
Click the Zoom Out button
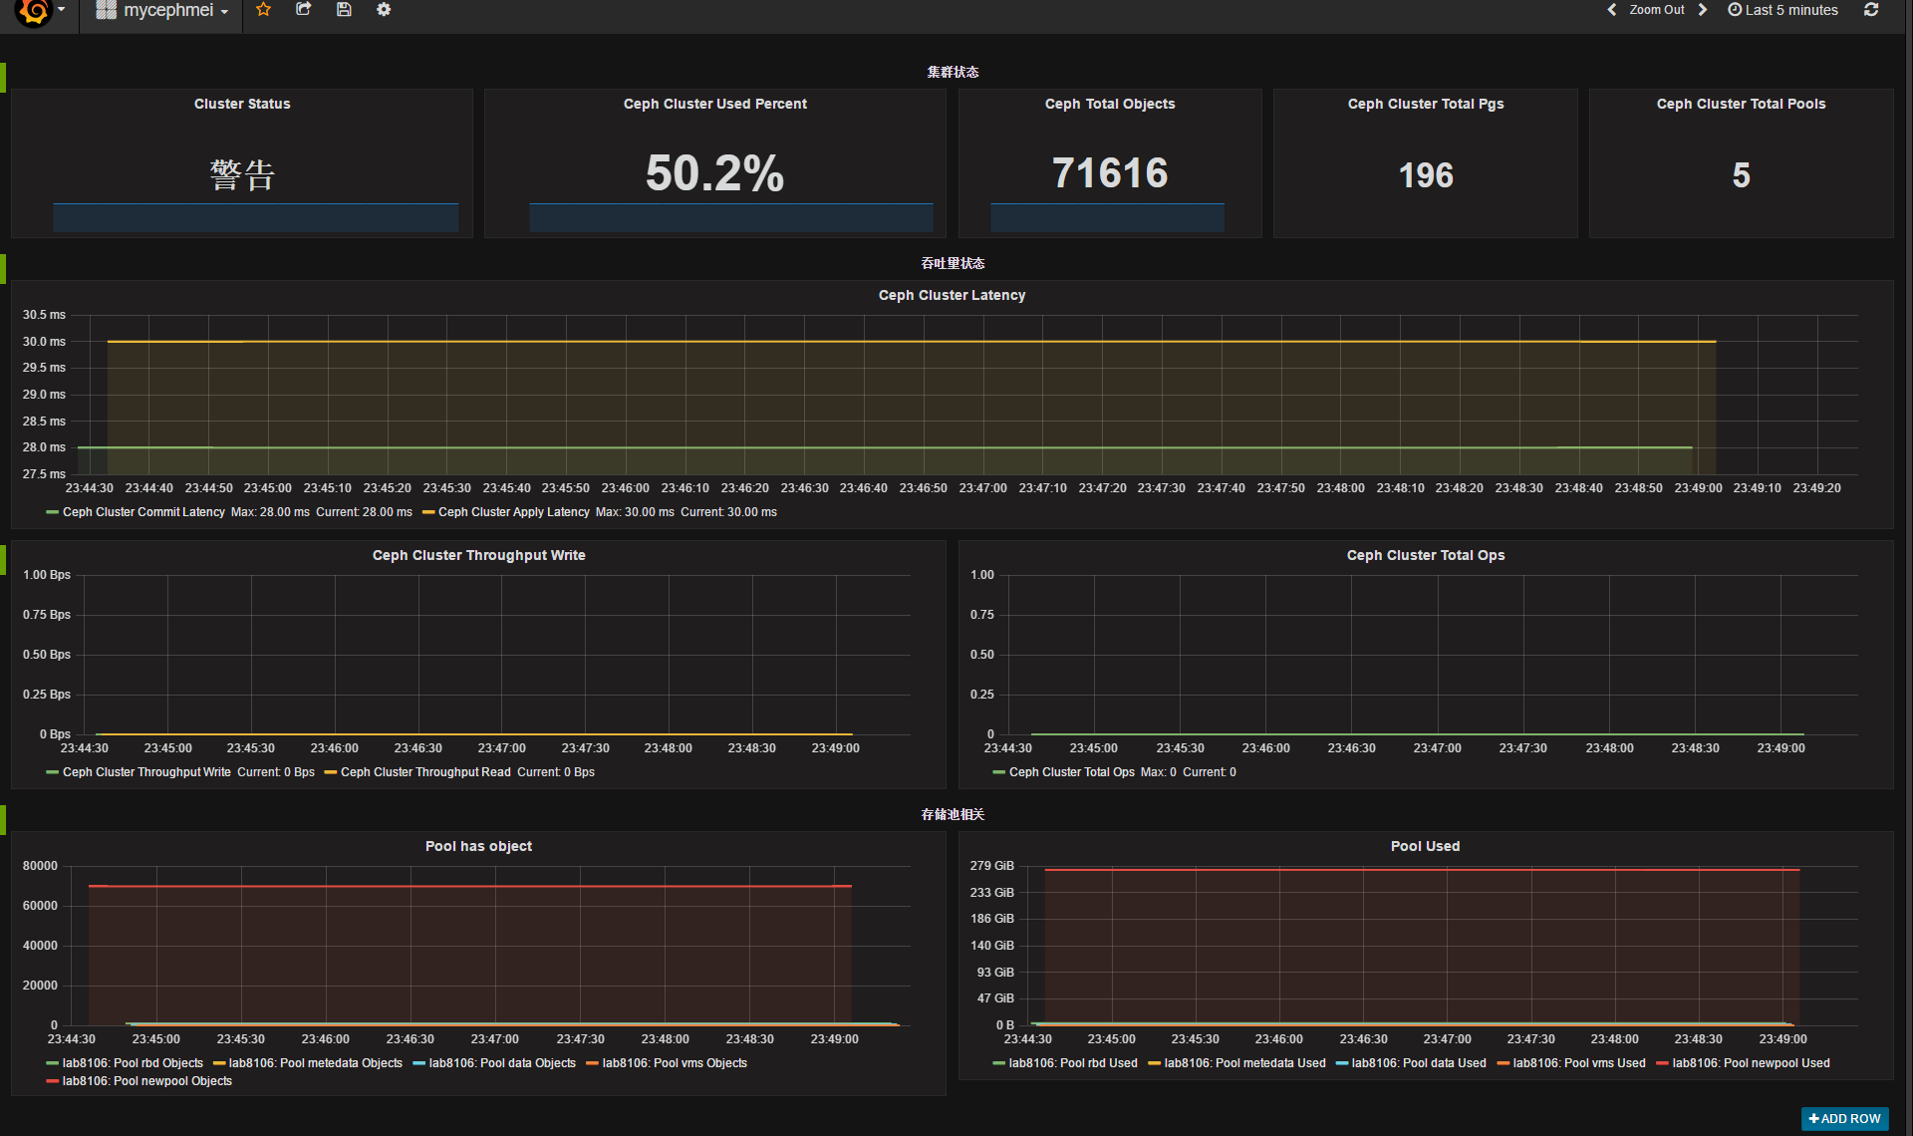pyautogui.click(x=1656, y=10)
